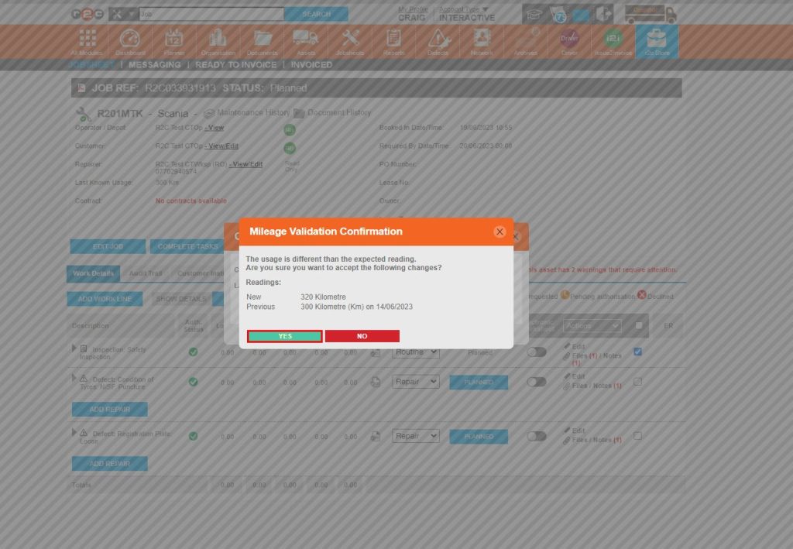Open the Routine dropdown for Safety Inspection
Screen dimensions: 793x549
tap(415, 352)
